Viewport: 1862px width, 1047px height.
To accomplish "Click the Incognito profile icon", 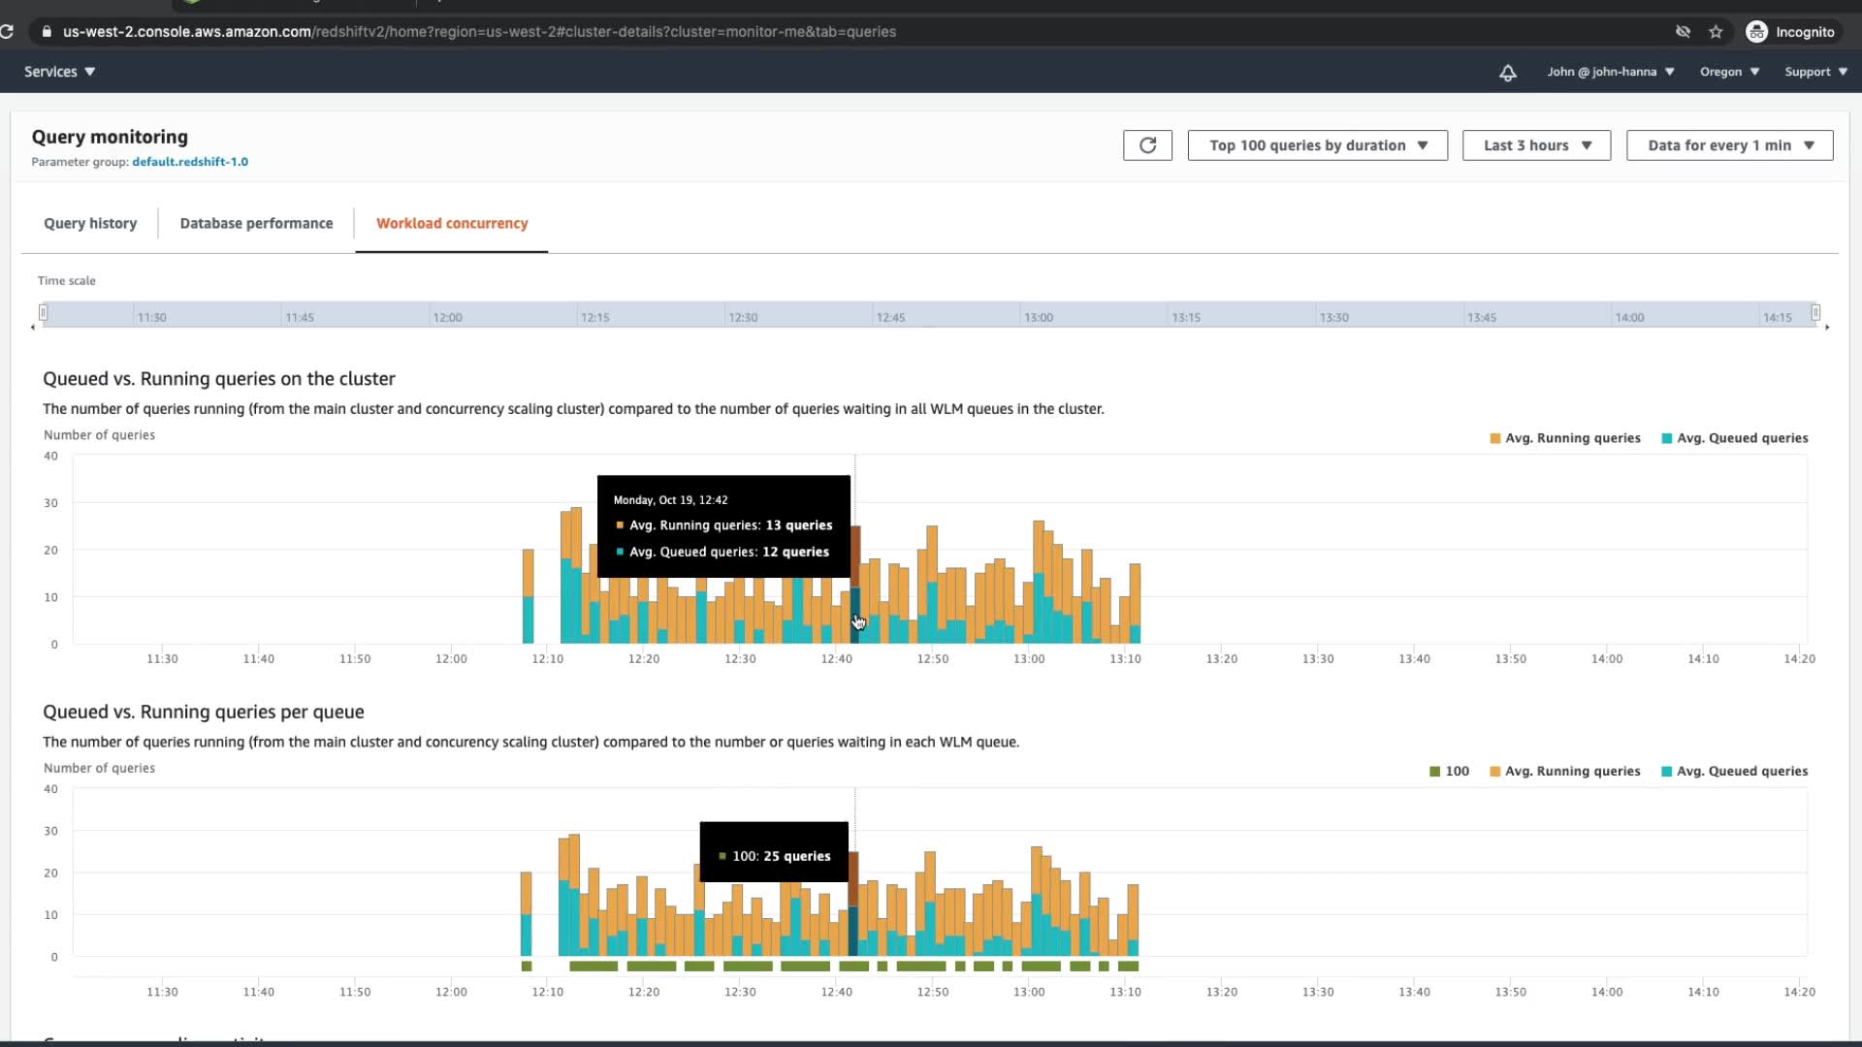I will click(1756, 32).
